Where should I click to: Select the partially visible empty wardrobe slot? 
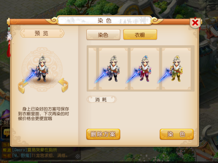point(92,69)
